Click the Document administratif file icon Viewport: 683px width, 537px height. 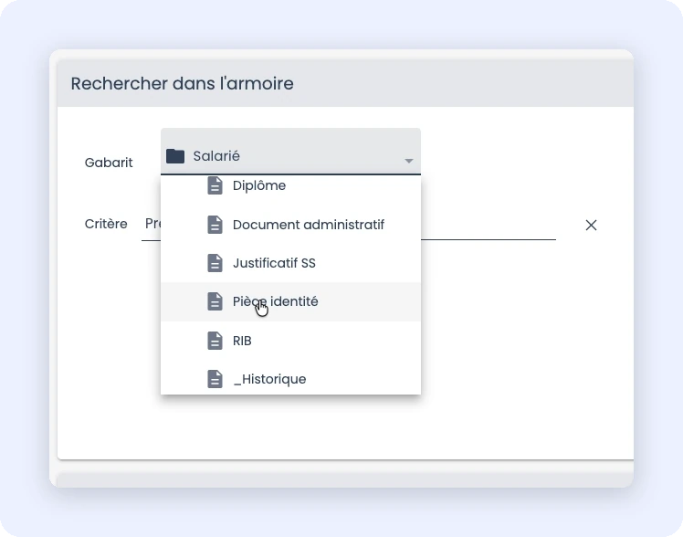pyautogui.click(x=215, y=225)
